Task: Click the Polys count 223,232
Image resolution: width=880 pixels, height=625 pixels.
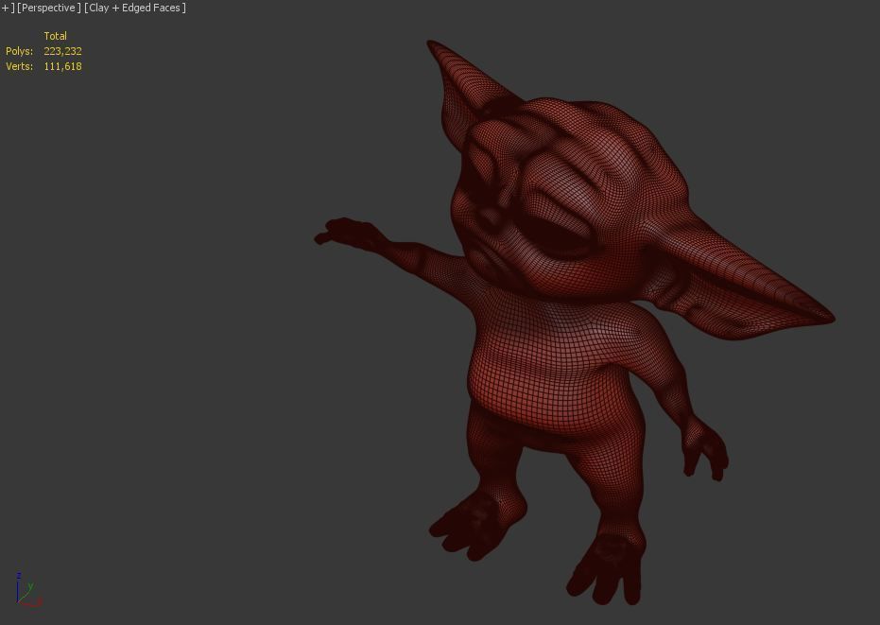Action: (x=62, y=51)
